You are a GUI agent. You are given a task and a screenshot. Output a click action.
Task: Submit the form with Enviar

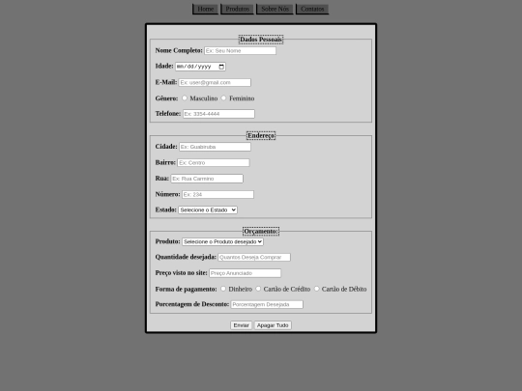[241, 325]
